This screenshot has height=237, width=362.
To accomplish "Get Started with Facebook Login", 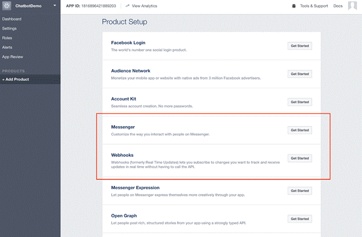I will point(300,46).
